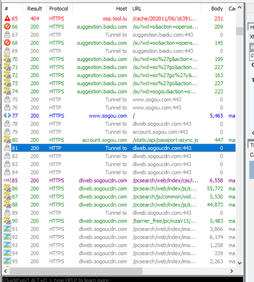Click the blocked icon on session 66
The height and width of the screenshot is (282, 254).
coord(7,27)
